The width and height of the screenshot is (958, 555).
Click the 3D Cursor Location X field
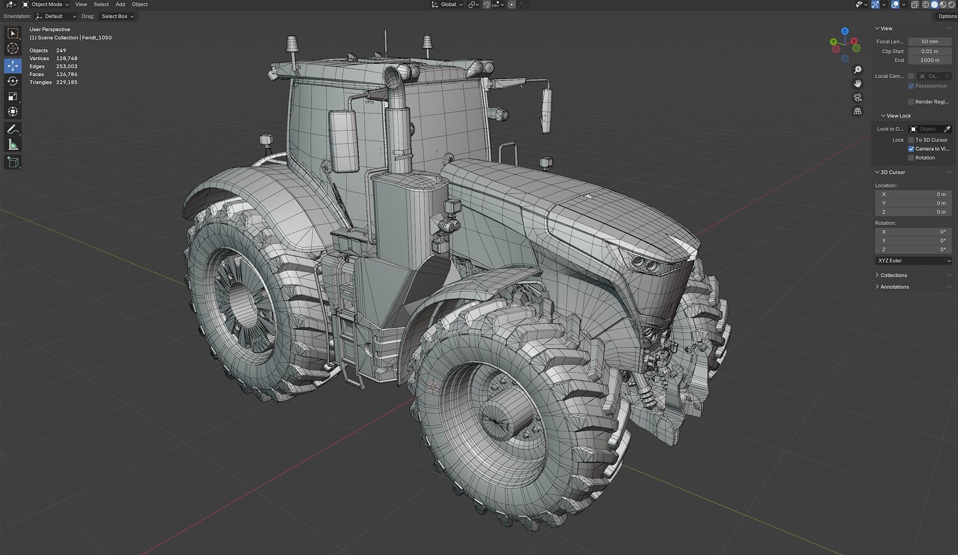pos(913,194)
